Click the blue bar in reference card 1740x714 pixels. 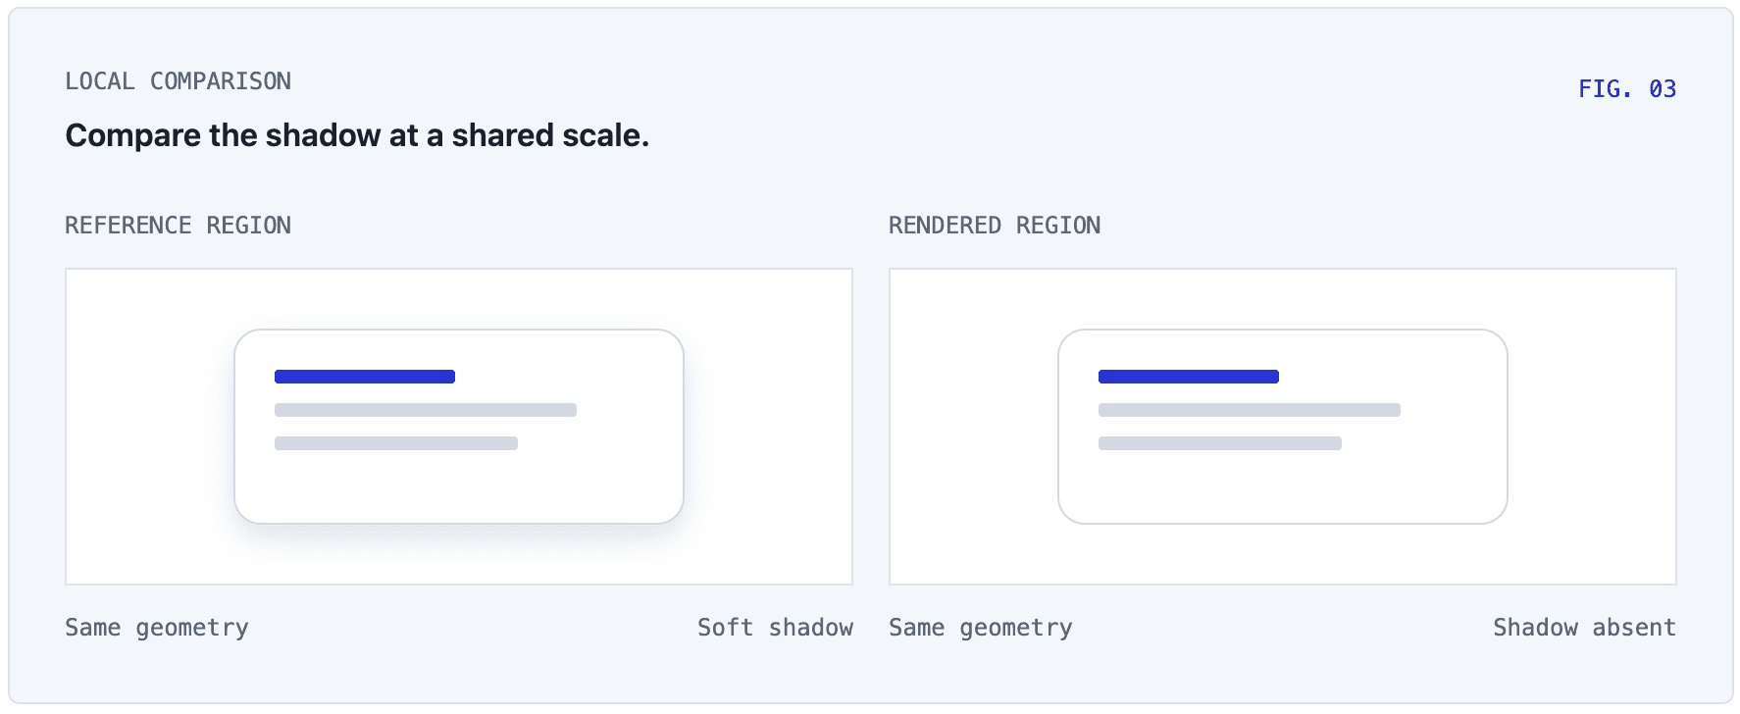(x=365, y=377)
